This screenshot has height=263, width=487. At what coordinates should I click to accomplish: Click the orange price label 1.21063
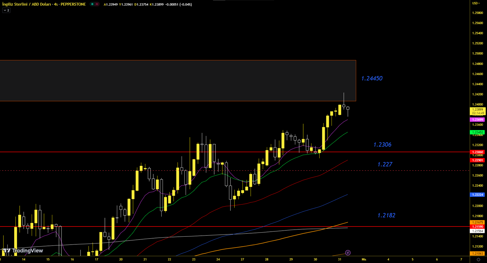(477, 253)
